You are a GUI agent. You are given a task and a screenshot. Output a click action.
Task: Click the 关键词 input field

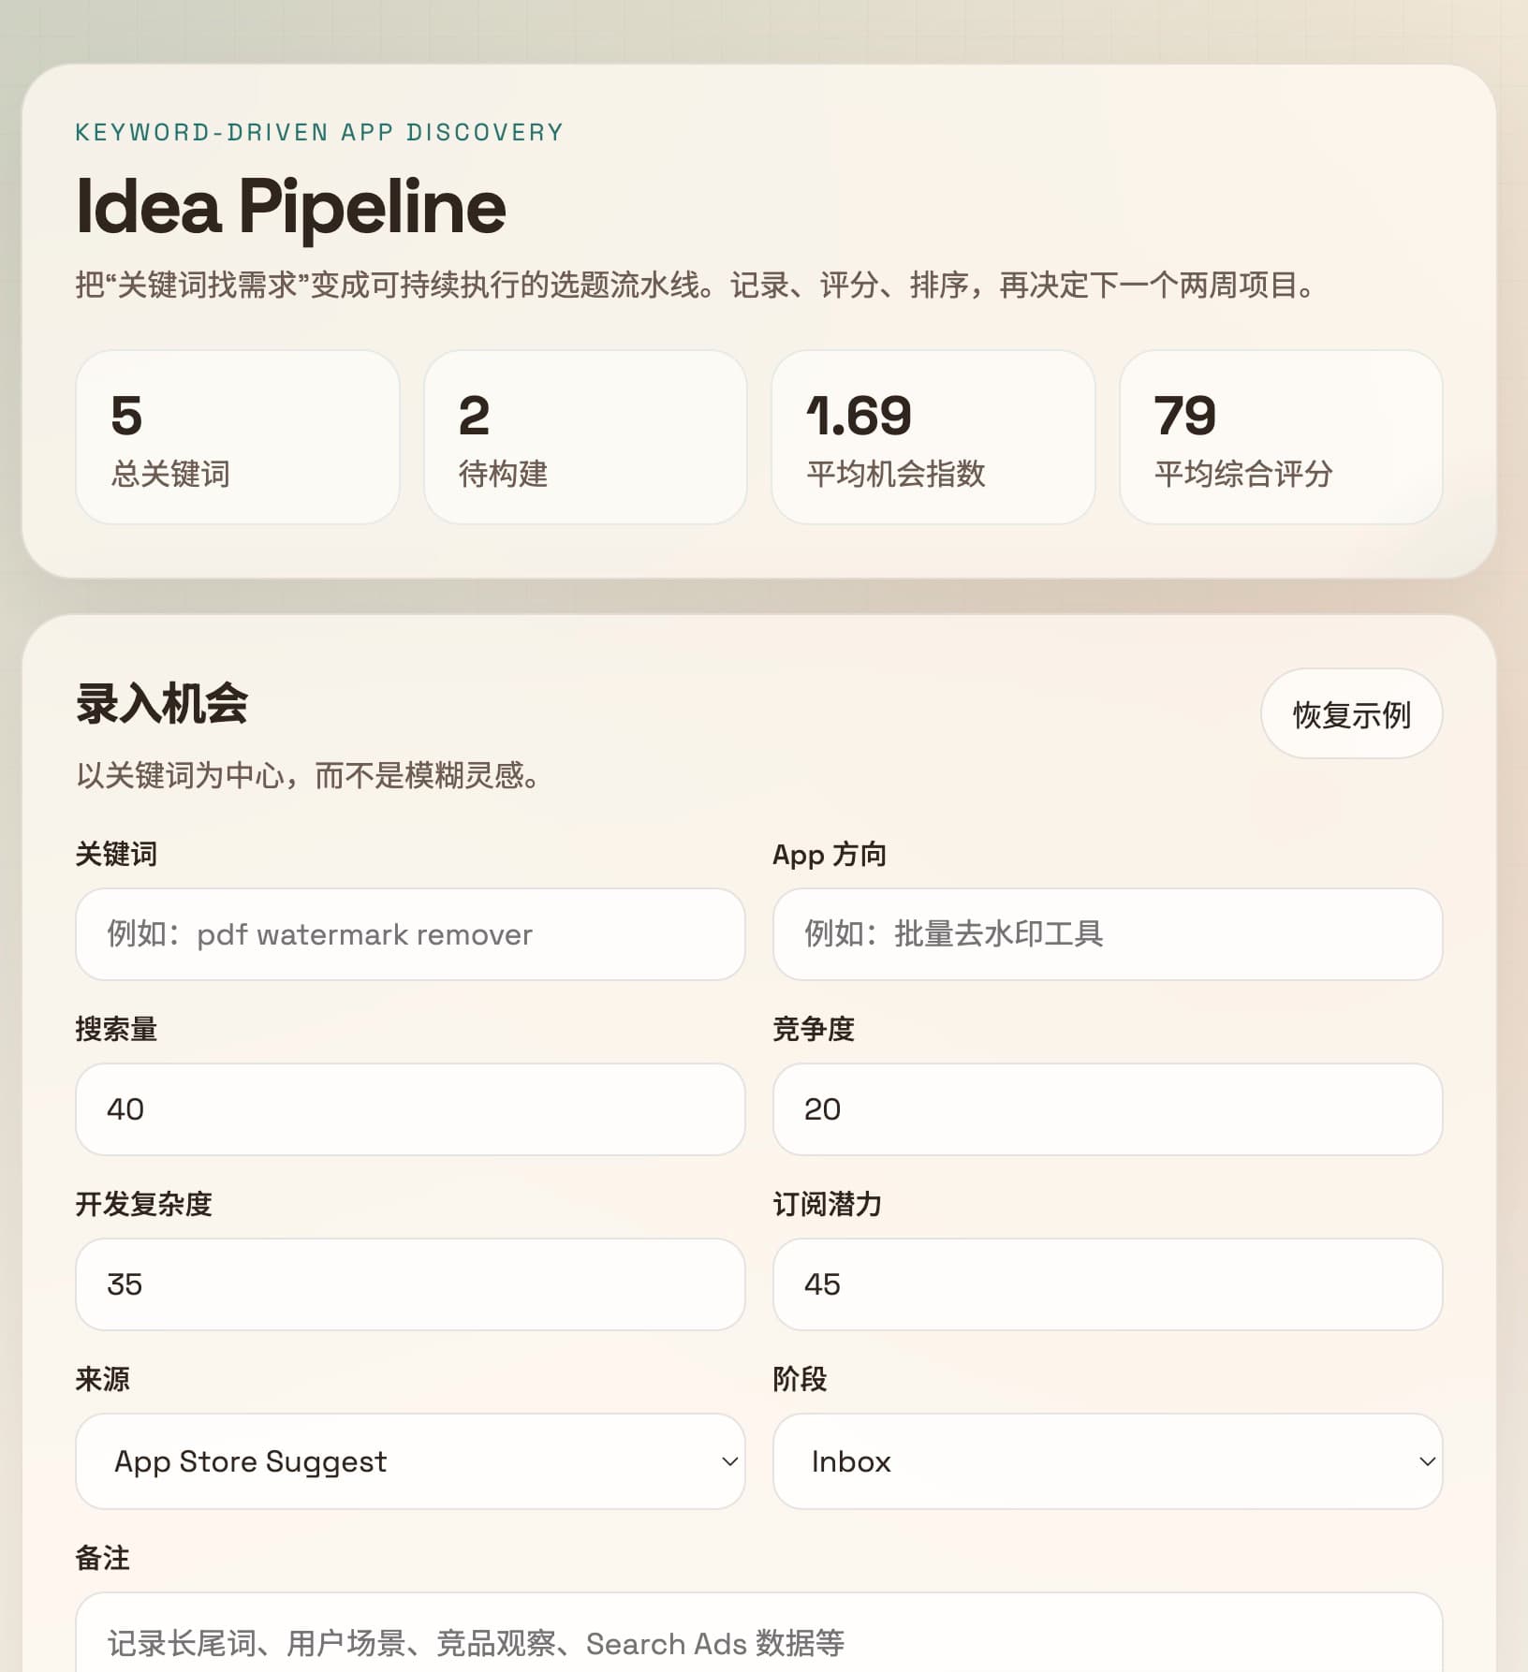tap(410, 933)
